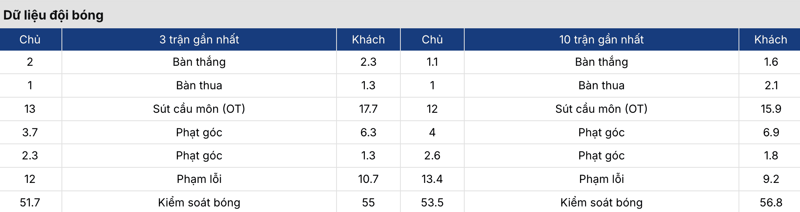Click the "Dữ liệu đội bóng" section title
The image size is (800, 212).
53,15
